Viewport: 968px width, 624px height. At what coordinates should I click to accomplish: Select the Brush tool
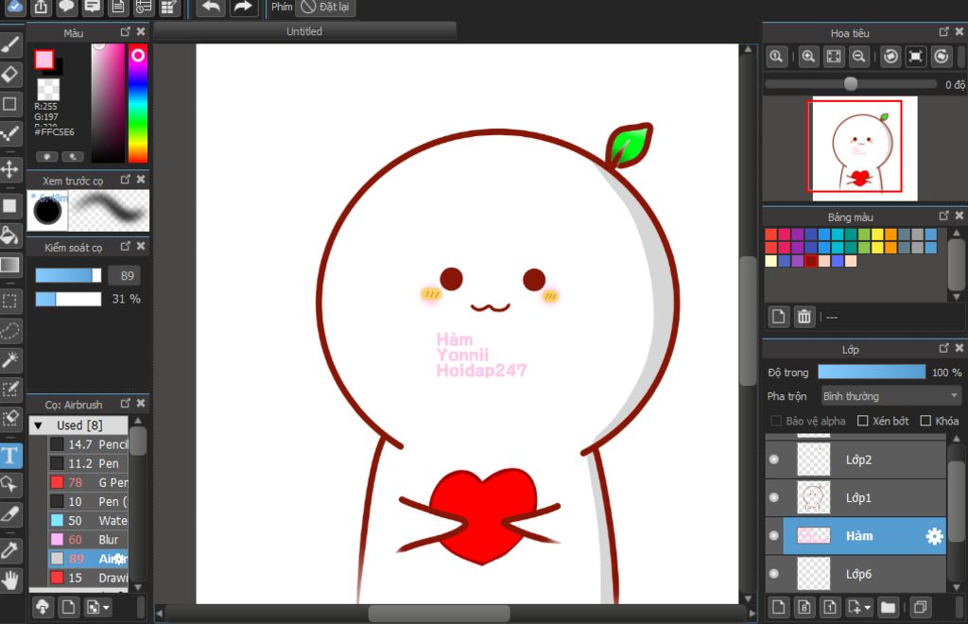click(x=10, y=45)
